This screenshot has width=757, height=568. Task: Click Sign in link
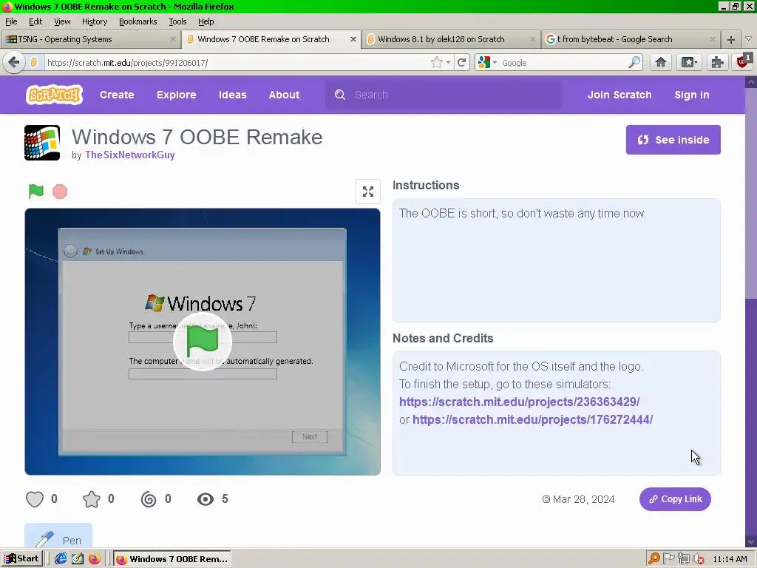coord(692,95)
